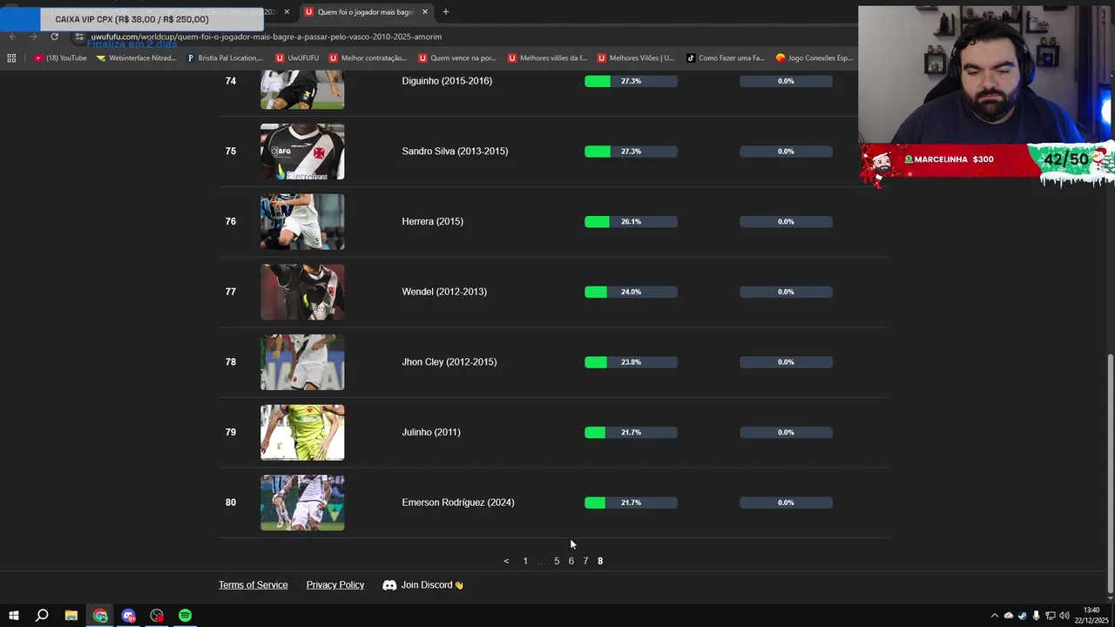
Task: Click Jhon Cley's 23.8% progress bar
Action: 631,362
